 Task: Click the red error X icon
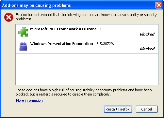[9, 17]
